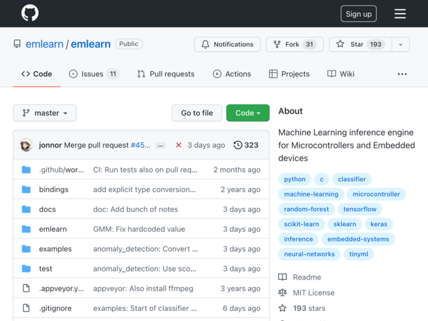Click the embedded-systems topic tag

click(358, 239)
